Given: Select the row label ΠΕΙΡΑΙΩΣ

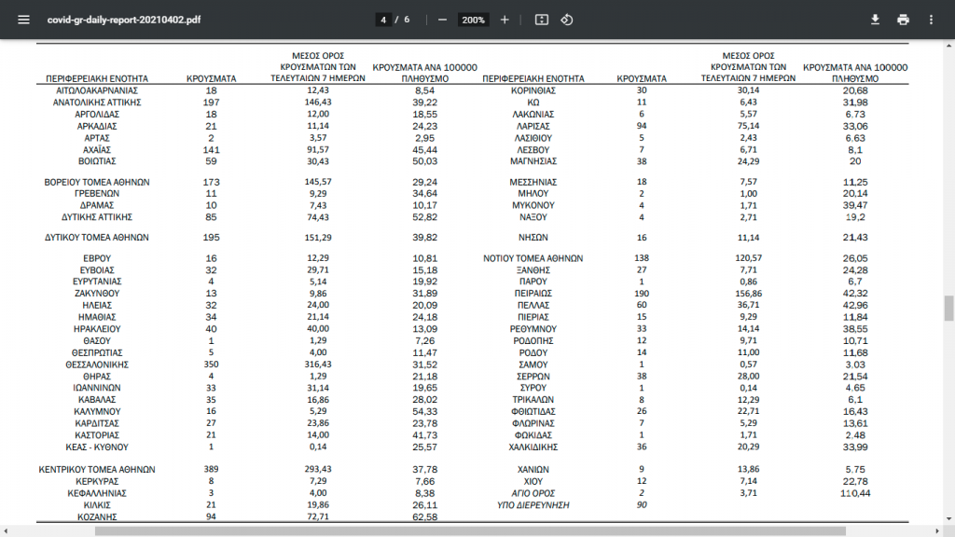Looking at the screenshot, I should pyautogui.click(x=533, y=294).
